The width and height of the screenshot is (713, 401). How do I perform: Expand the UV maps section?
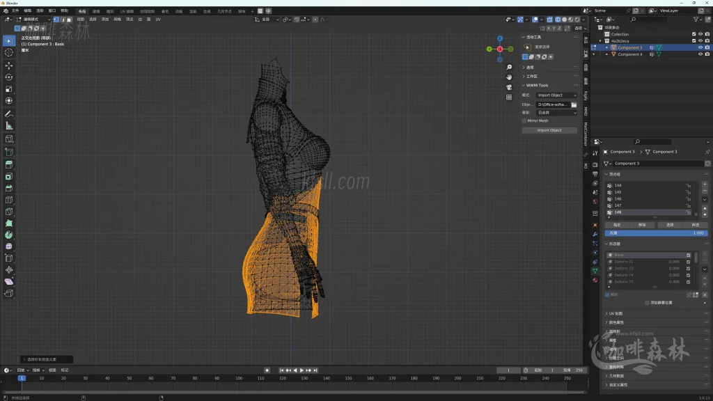(616, 314)
